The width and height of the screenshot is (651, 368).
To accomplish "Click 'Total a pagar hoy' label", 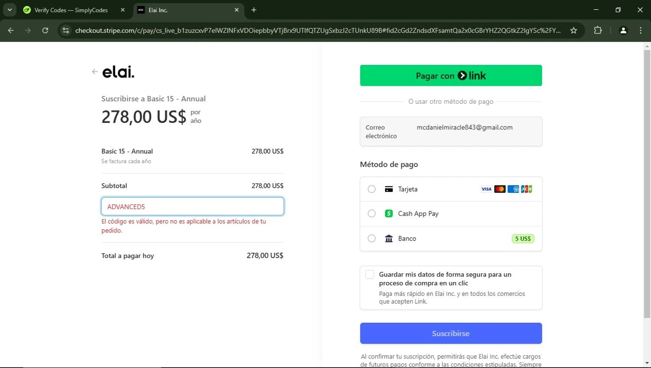I will [x=128, y=256].
